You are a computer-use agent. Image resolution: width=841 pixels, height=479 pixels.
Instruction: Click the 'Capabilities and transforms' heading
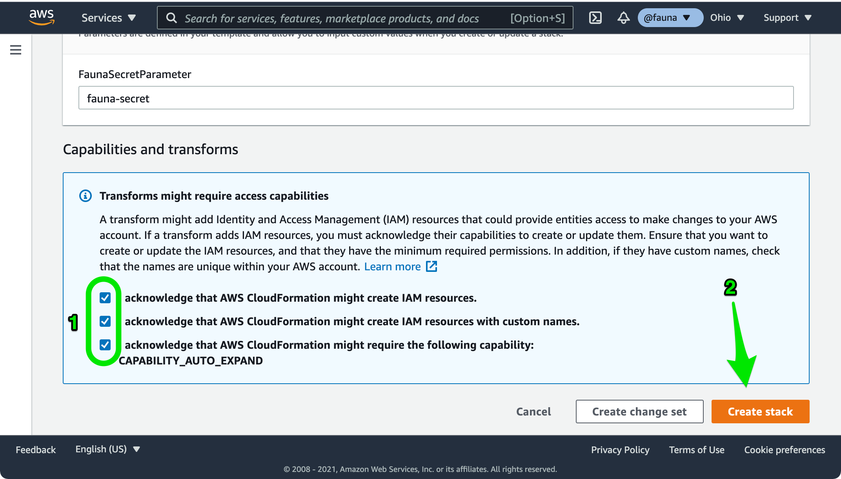151,149
